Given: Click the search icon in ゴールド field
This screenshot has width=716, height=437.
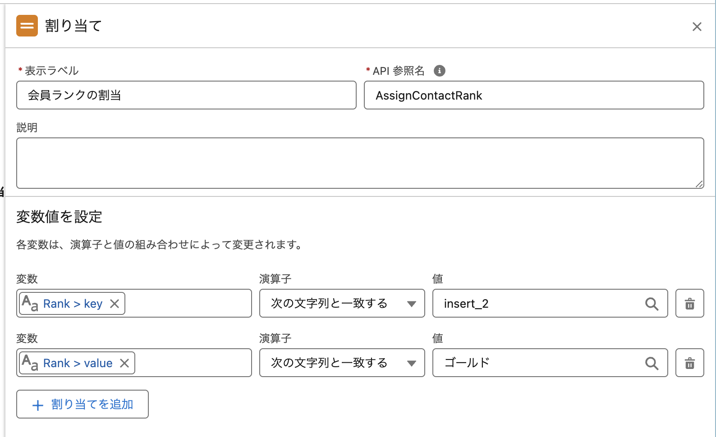Looking at the screenshot, I should pyautogui.click(x=652, y=364).
